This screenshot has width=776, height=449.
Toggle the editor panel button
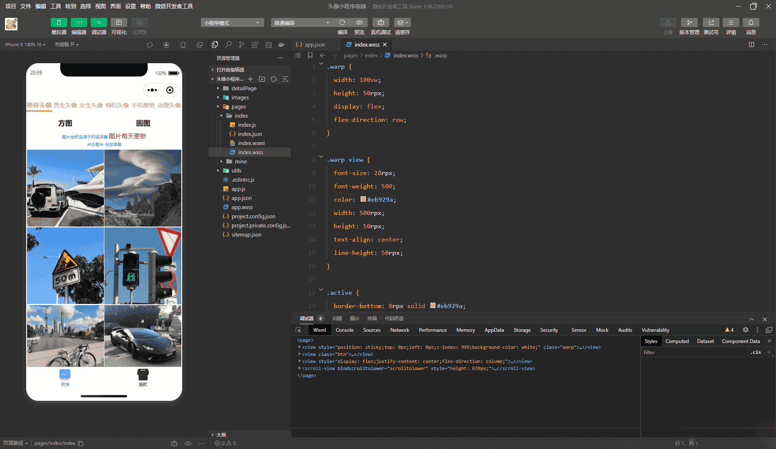[79, 23]
